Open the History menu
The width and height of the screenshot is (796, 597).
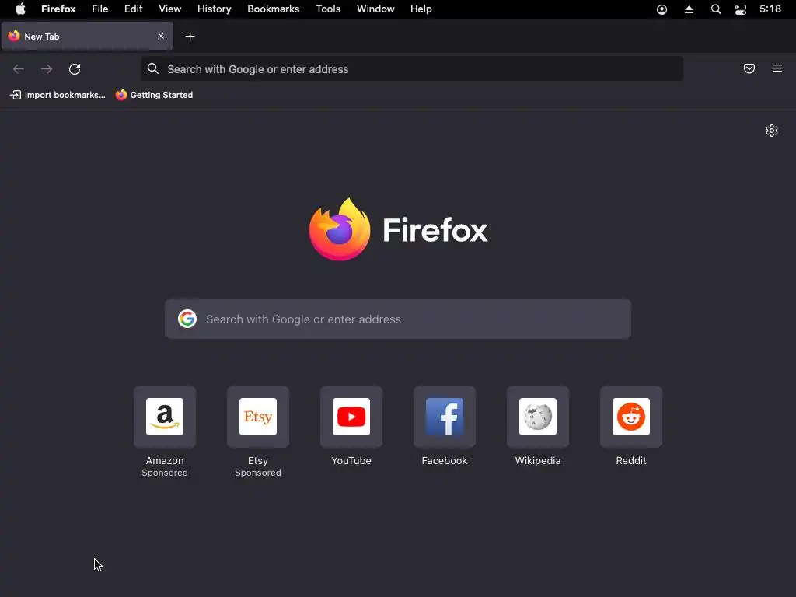click(x=215, y=9)
